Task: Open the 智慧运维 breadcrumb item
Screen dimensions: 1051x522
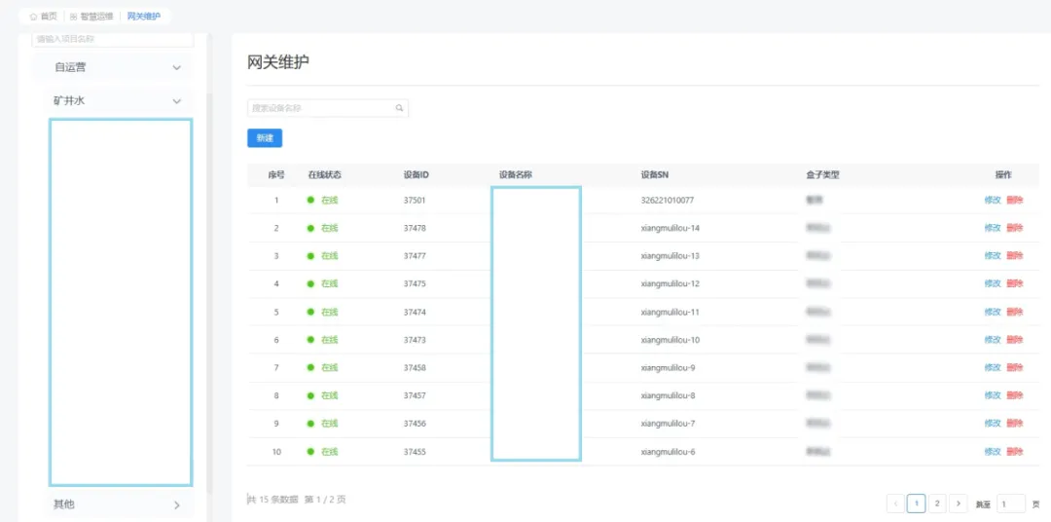Action: [x=96, y=17]
